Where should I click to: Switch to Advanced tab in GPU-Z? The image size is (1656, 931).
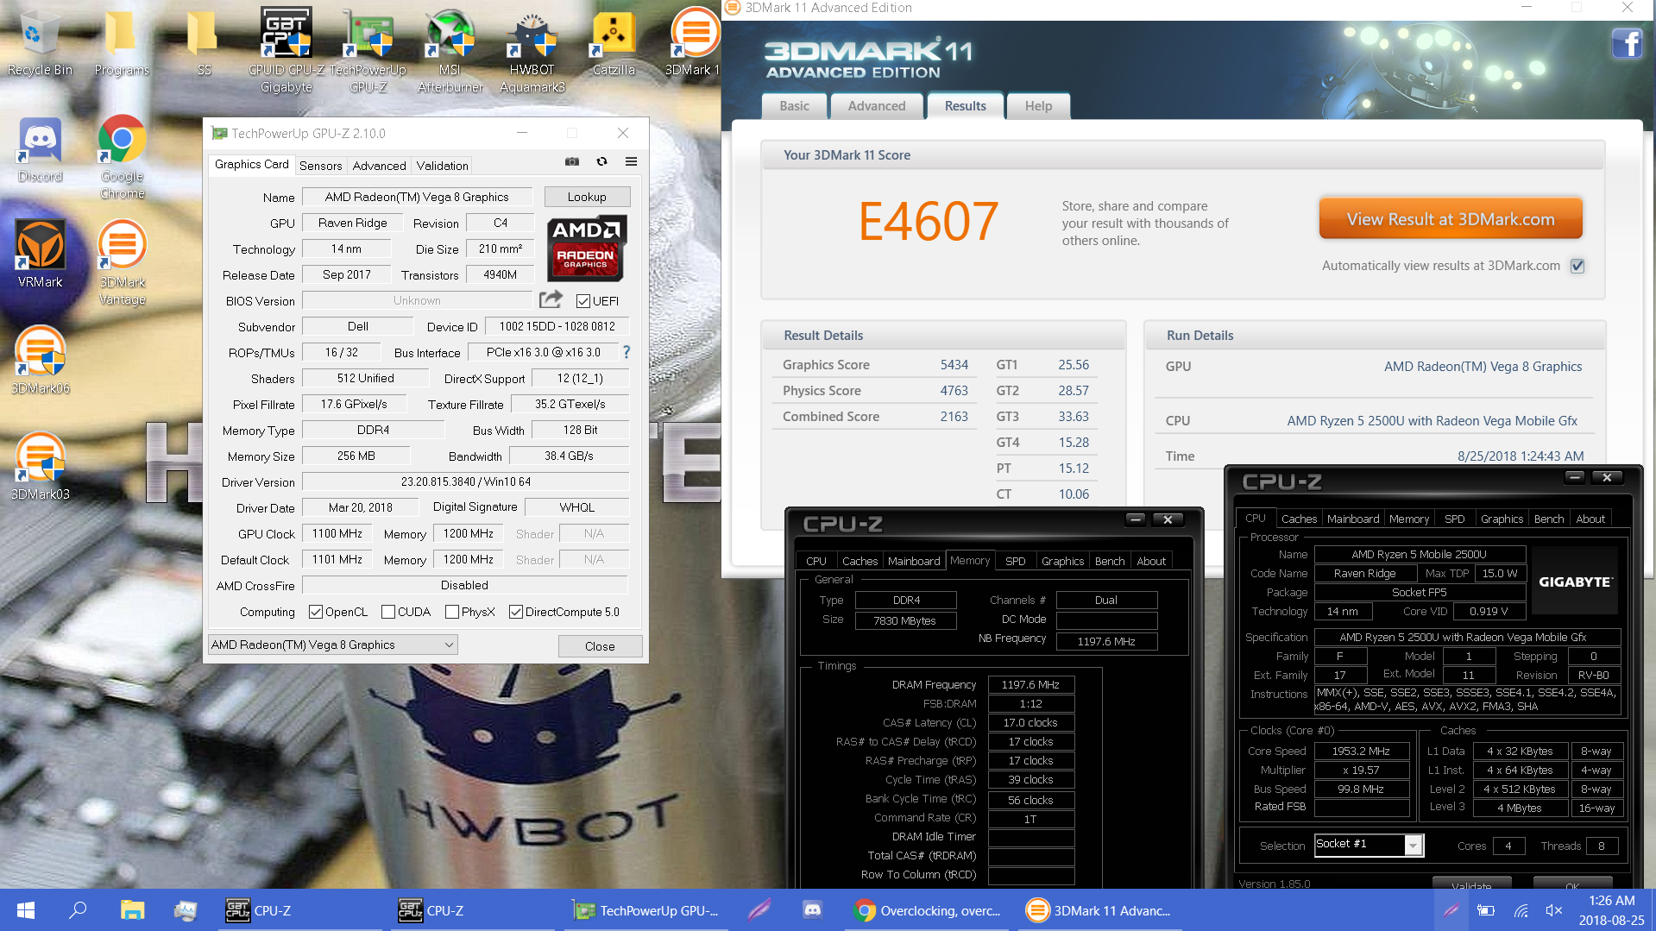379,166
